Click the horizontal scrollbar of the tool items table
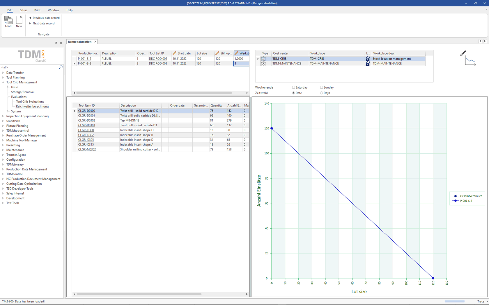 pos(139,294)
